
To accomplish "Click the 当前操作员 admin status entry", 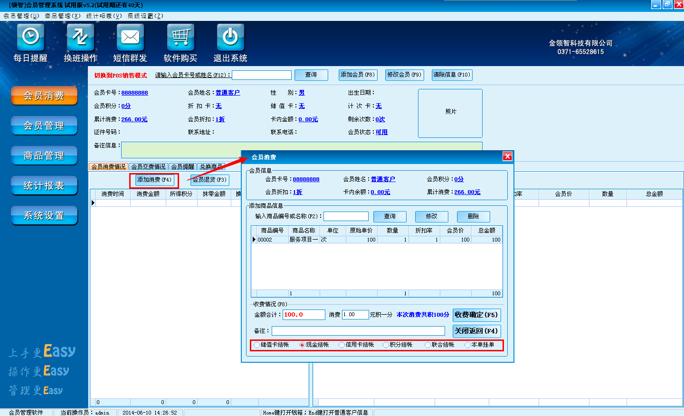I will (x=85, y=413).
